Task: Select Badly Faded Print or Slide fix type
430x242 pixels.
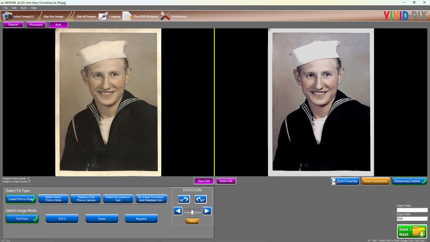Action: [53, 199]
